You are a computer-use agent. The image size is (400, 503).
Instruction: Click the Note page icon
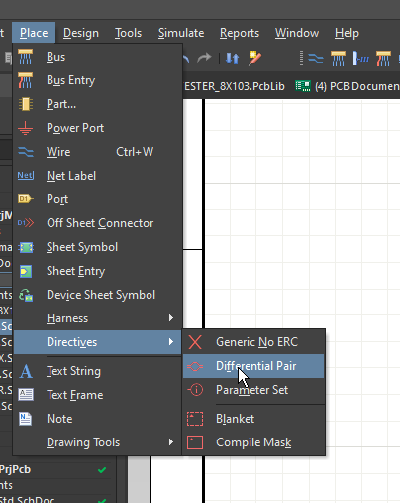coord(26,419)
